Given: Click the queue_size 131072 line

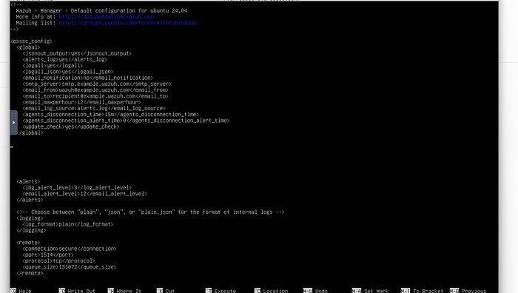Looking at the screenshot, I should click(70, 267).
